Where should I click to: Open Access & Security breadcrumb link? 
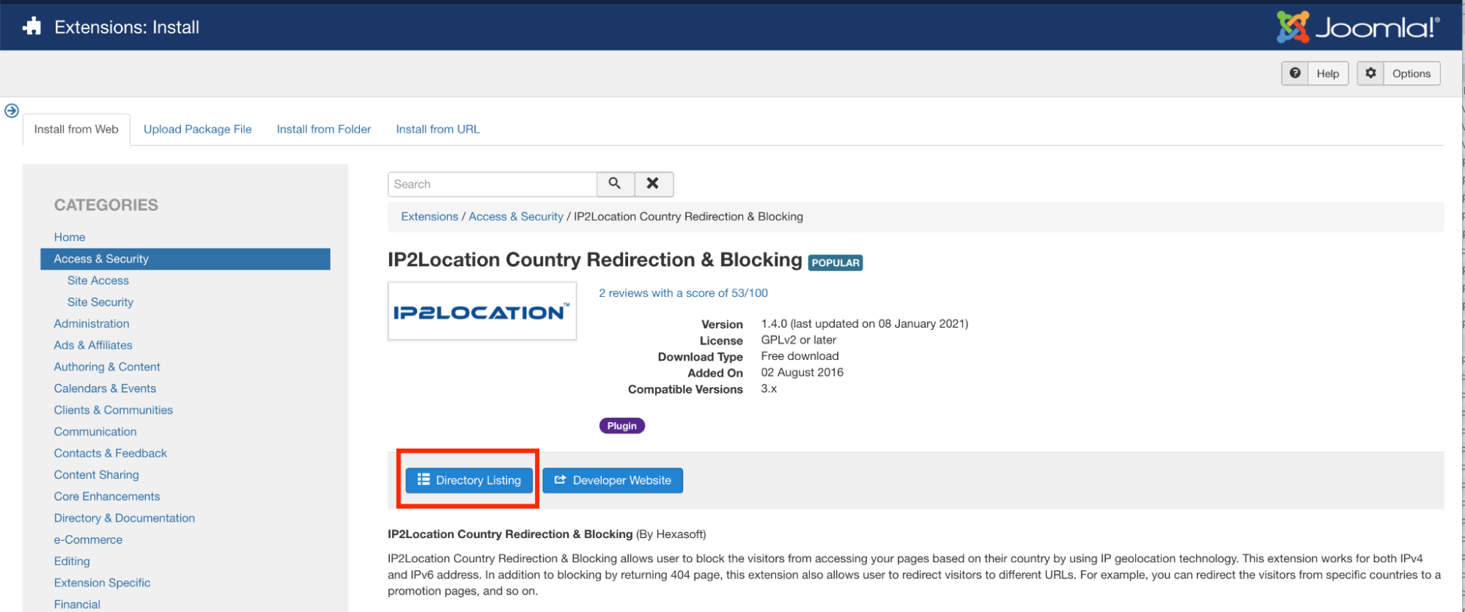point(516,216)
